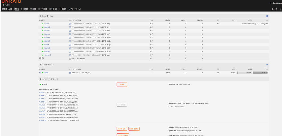282x136 pixels.
Task: Click disk icon beside ZVTBSY59 identification
Action: click(x=70, y=48)
